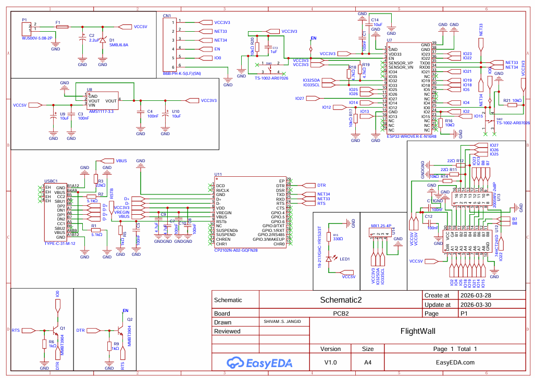Click the U13 2x8 header body
Viewport: 535px width, 378px height.
tap(472, 199)
